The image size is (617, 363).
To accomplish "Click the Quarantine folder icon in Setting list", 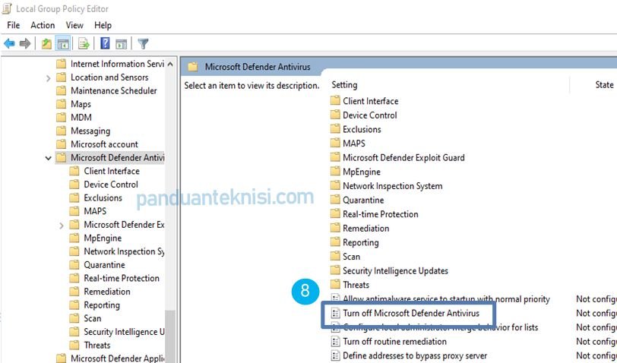I will click(335, 200).
